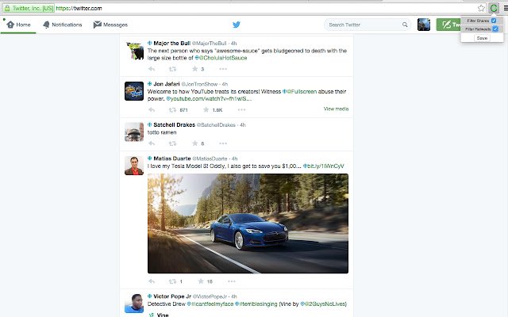Expand View media on Jon Jafari's tweet
Screen dimensions: 508x317
pos(336,109)
